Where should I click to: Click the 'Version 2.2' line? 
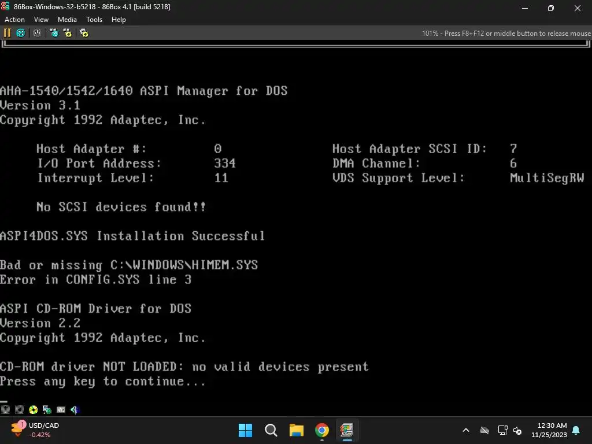40,323
